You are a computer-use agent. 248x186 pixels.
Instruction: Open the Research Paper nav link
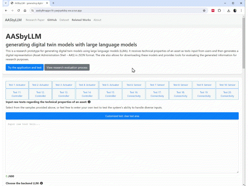click(35, 20)
